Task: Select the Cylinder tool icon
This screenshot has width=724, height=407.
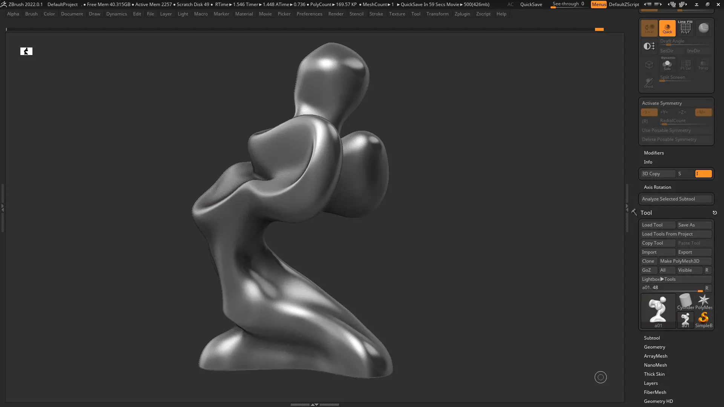Action: click(685, 302)
